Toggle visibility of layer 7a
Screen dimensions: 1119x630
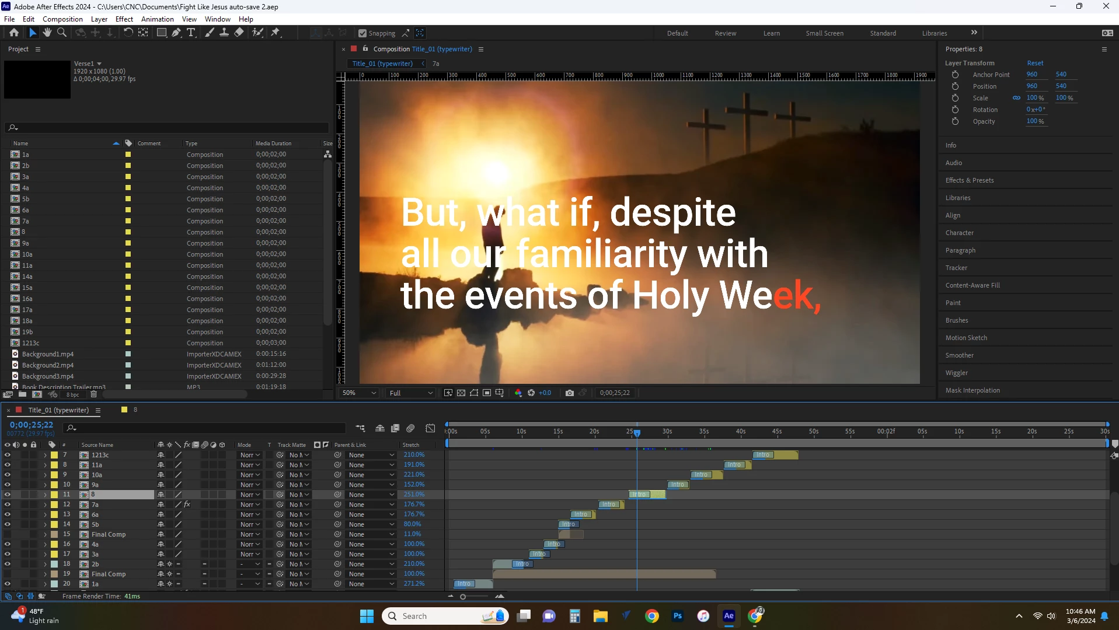7,505
